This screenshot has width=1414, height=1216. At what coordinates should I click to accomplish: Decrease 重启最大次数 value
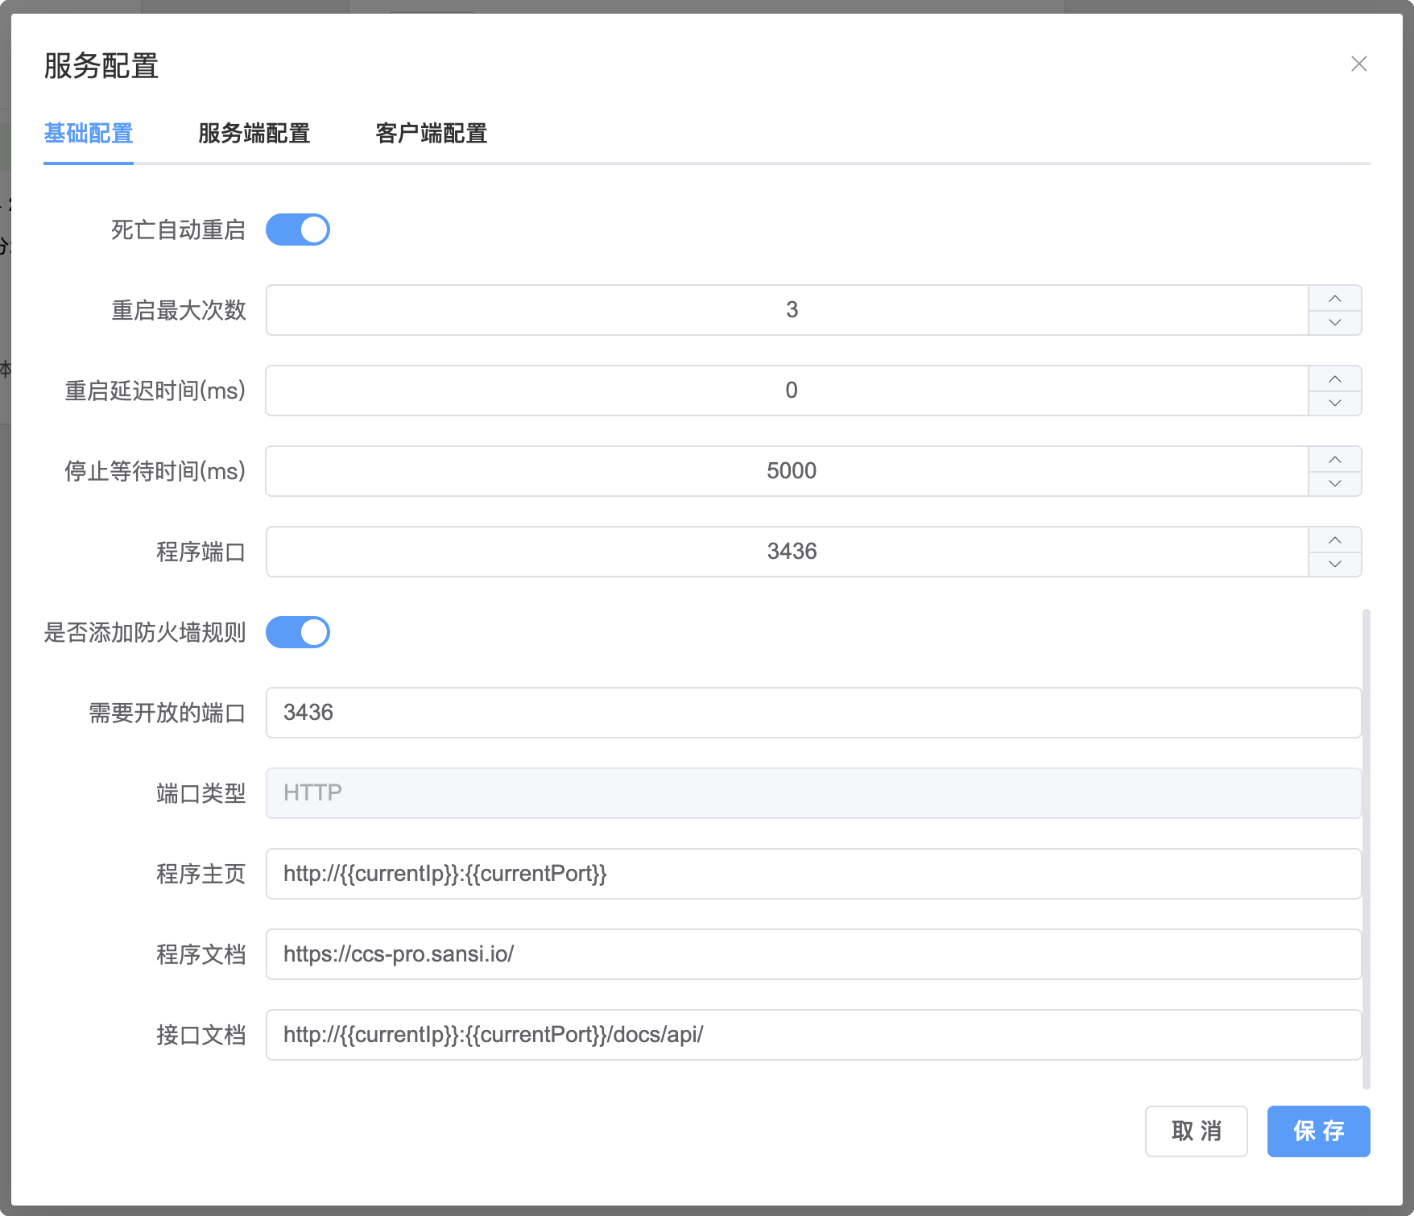(1335, 322)
